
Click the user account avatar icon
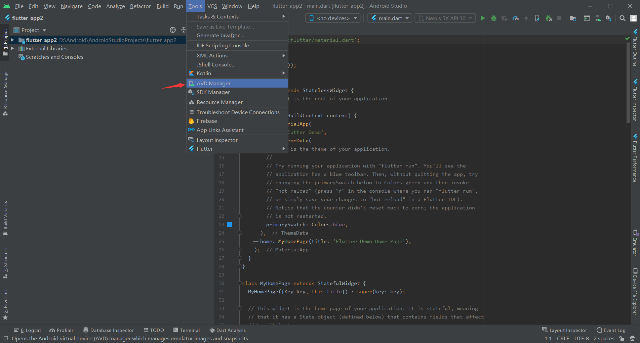(x=634, y=18)
